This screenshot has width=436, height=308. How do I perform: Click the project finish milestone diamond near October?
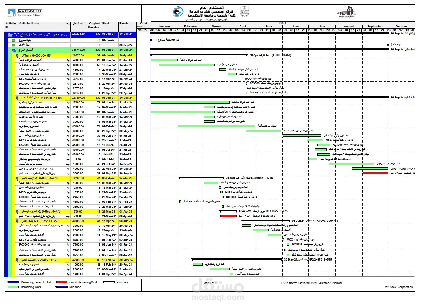(388, 45)
